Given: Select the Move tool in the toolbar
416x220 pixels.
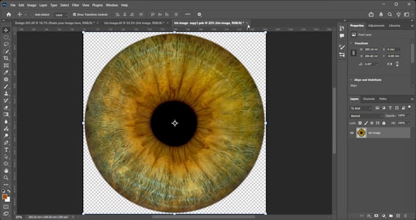Looking at the screenshot, I should click(6, 30).
